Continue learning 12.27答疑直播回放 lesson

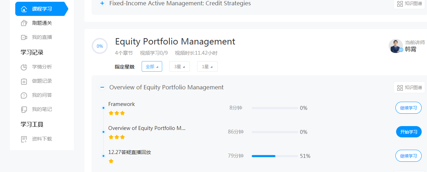[408, 156]
